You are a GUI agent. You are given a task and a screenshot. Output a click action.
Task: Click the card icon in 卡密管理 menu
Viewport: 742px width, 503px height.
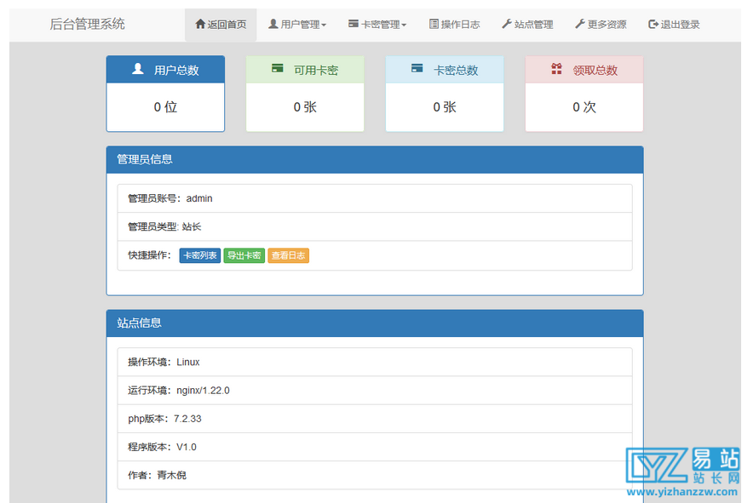point(354,25)
